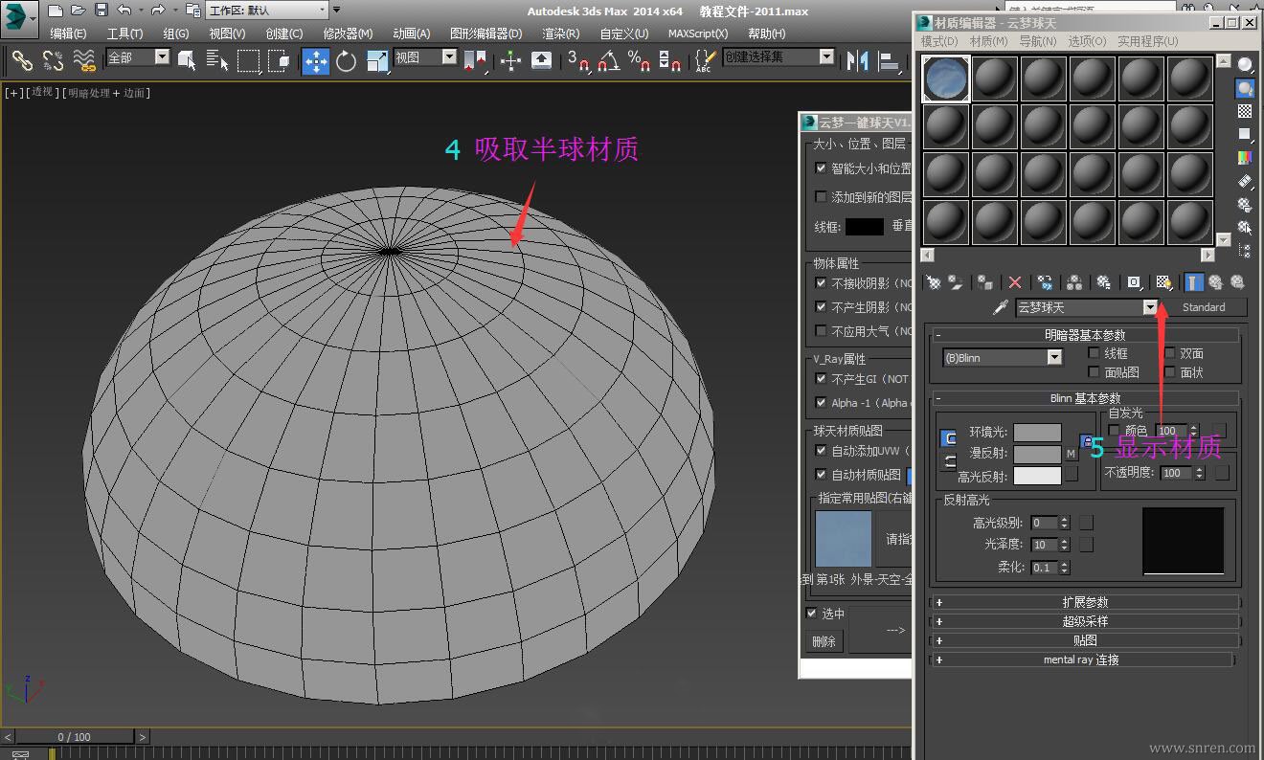Open the 云梦球天 material name dropdown
This screenshot has width=1264, height=760.
pyautogui.click(x=1150, y=307)
